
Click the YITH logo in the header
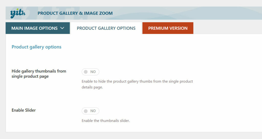pyautogui.click(x=18, y=13)
